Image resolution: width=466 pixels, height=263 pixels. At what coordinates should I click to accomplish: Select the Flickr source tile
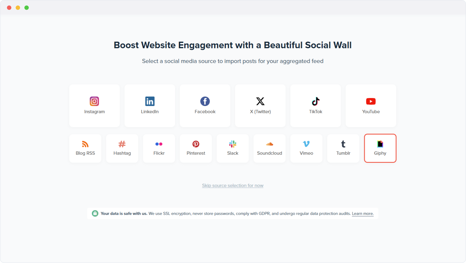pos(159,148)
